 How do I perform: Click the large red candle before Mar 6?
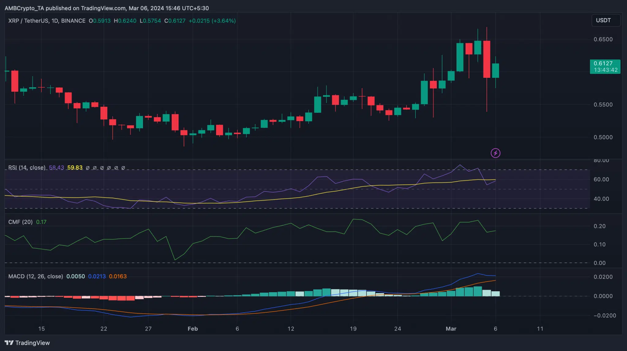tap(486, 59)
